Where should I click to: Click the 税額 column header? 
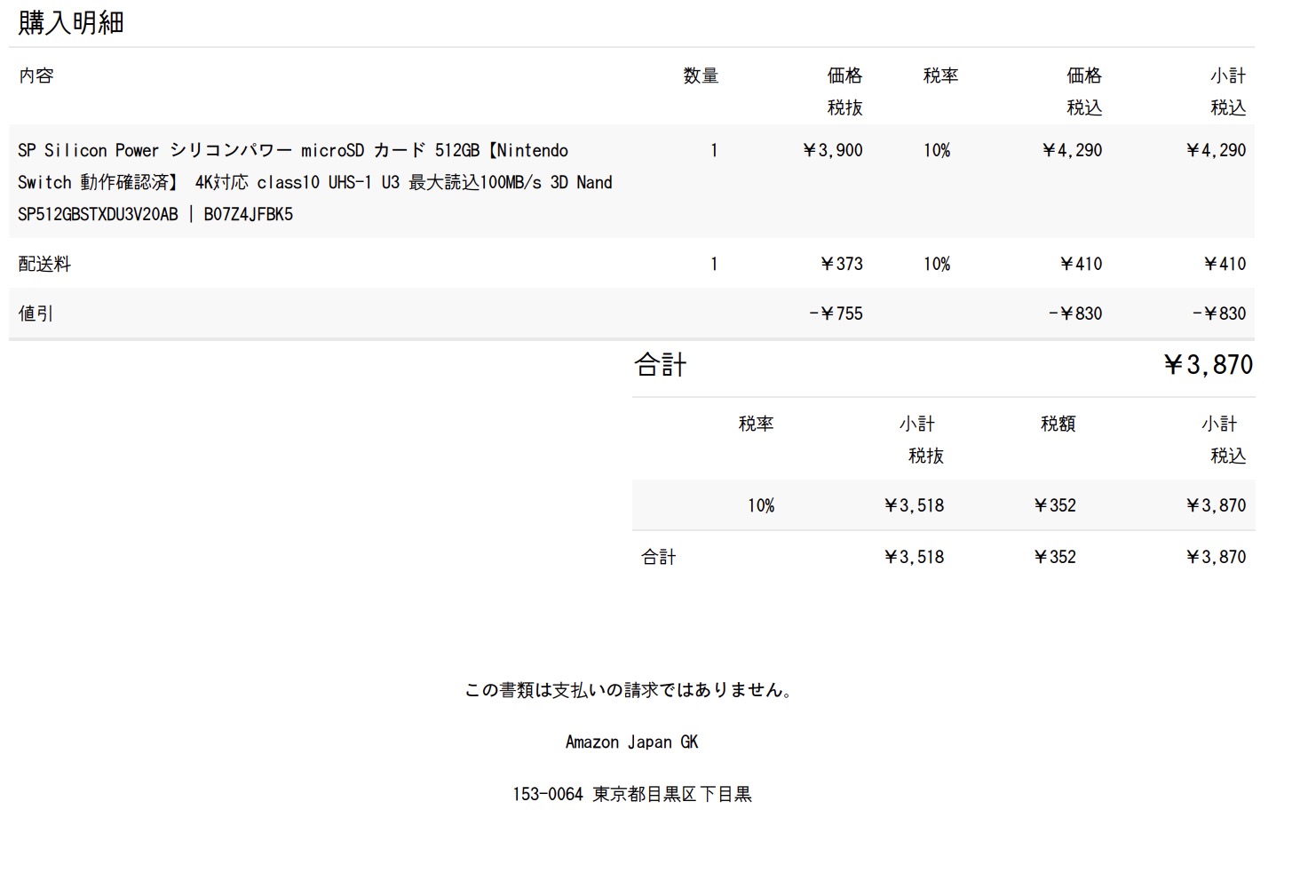1058,424
